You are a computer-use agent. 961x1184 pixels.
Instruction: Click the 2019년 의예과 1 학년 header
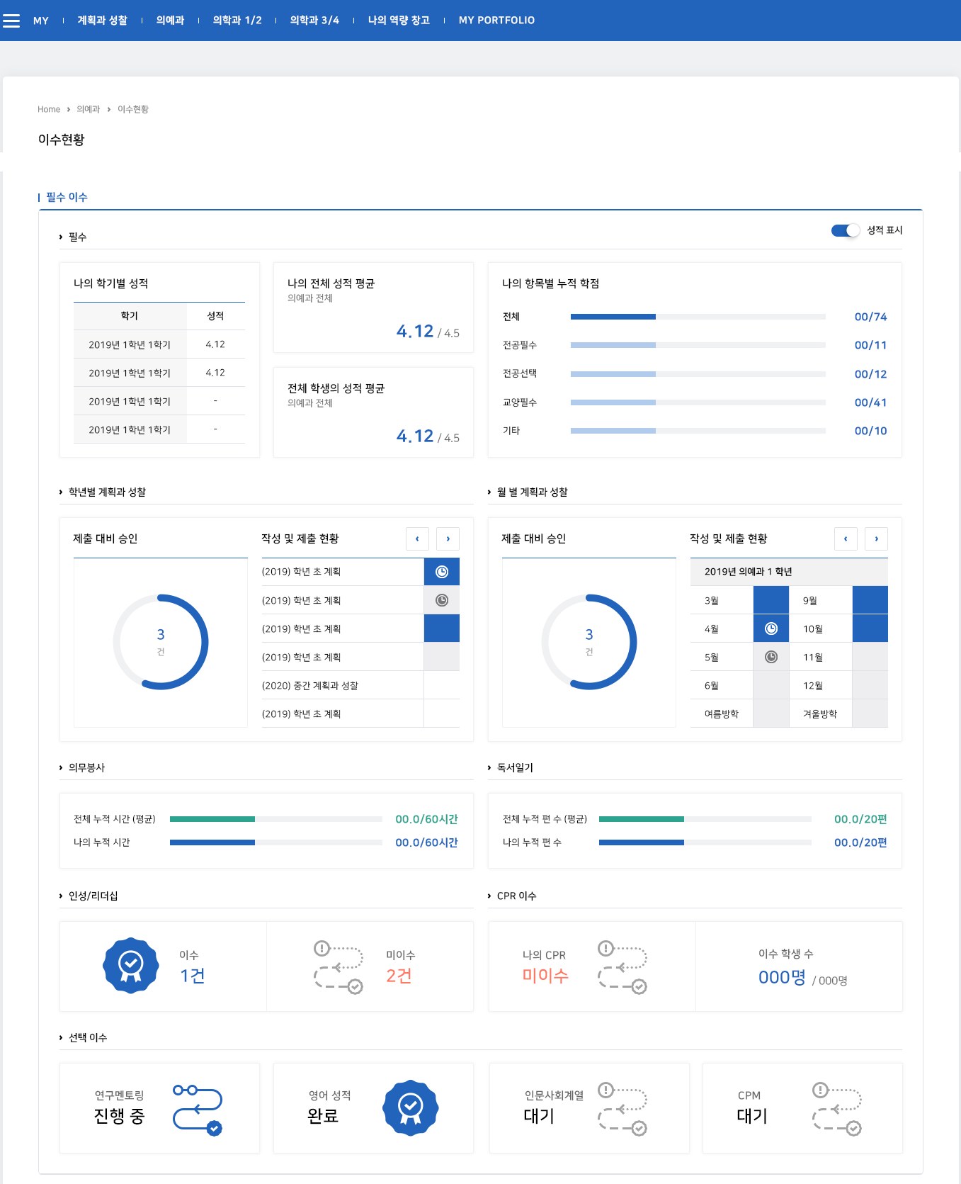[x=789, y=572]
